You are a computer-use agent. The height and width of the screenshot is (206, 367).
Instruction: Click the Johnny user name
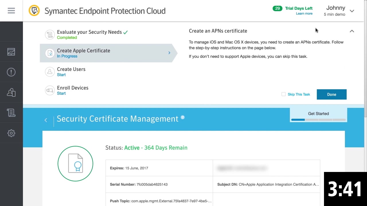(336, 8)
